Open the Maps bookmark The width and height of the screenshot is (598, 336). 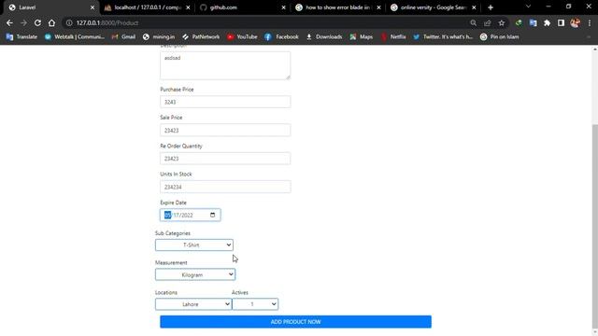[x=362, y=37]
